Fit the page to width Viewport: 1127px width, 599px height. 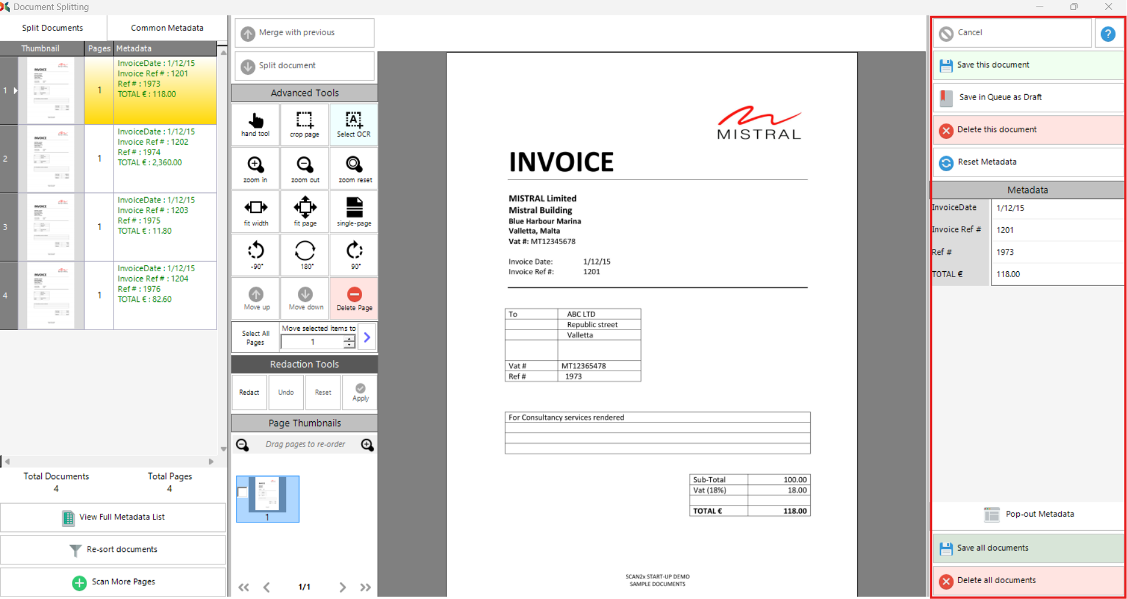(x=256, y=212)
